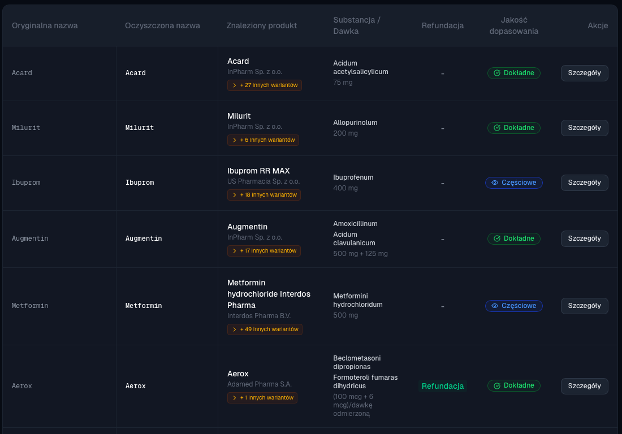This screenshot has width=622, height=434.
Task: Expand the 6 other variants for Milurit
Action: pos(263,140)
